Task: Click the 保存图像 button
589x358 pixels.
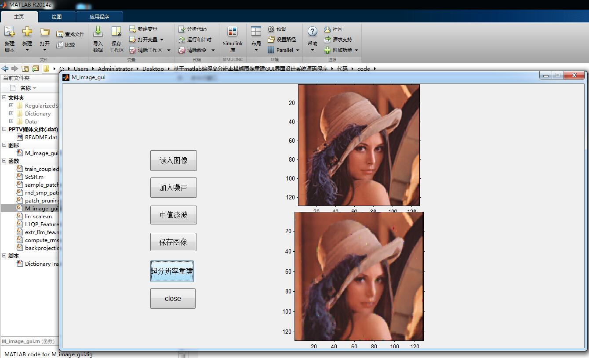Action: 173,242
